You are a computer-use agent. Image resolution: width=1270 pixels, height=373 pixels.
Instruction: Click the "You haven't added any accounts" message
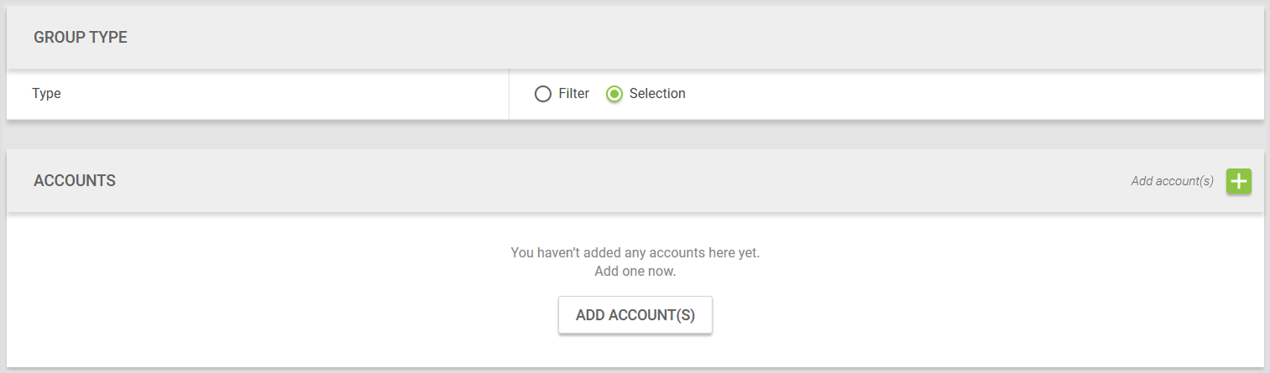click(x=635, y=252)
